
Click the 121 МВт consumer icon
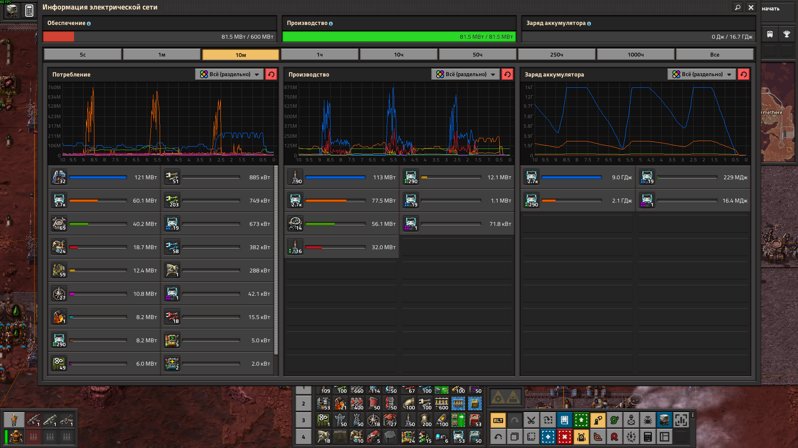[x=59, y=177]
